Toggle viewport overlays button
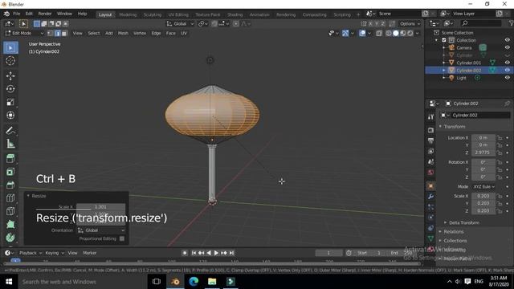This screenshot has height=289, width=514. 362,33
